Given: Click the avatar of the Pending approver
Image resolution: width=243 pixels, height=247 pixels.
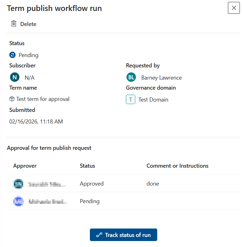Looking at the screenshot, I should pyautogui.click(x=18, y=201).
